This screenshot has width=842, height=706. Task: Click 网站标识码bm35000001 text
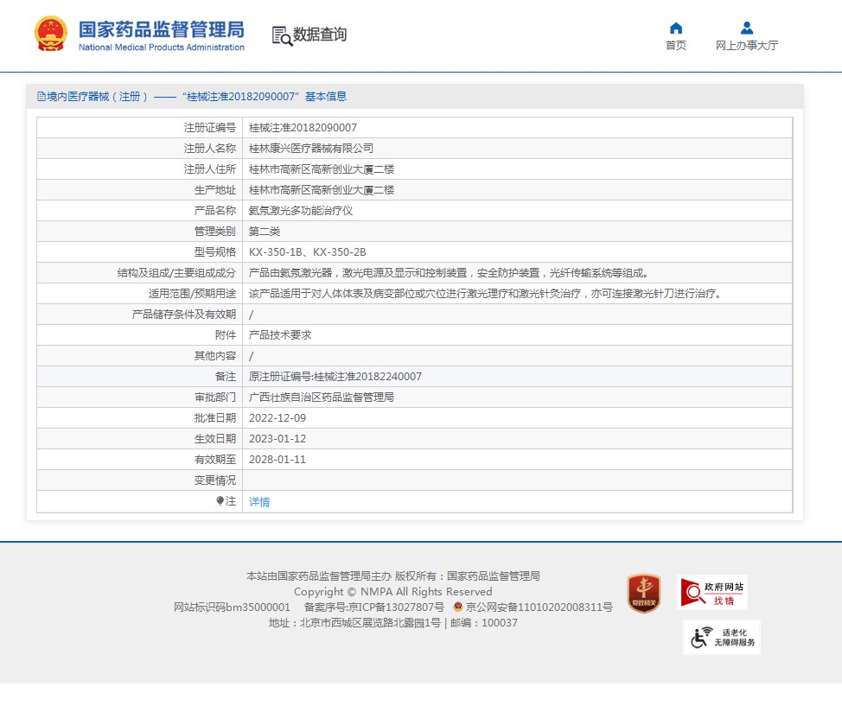(x=232, y=607)
